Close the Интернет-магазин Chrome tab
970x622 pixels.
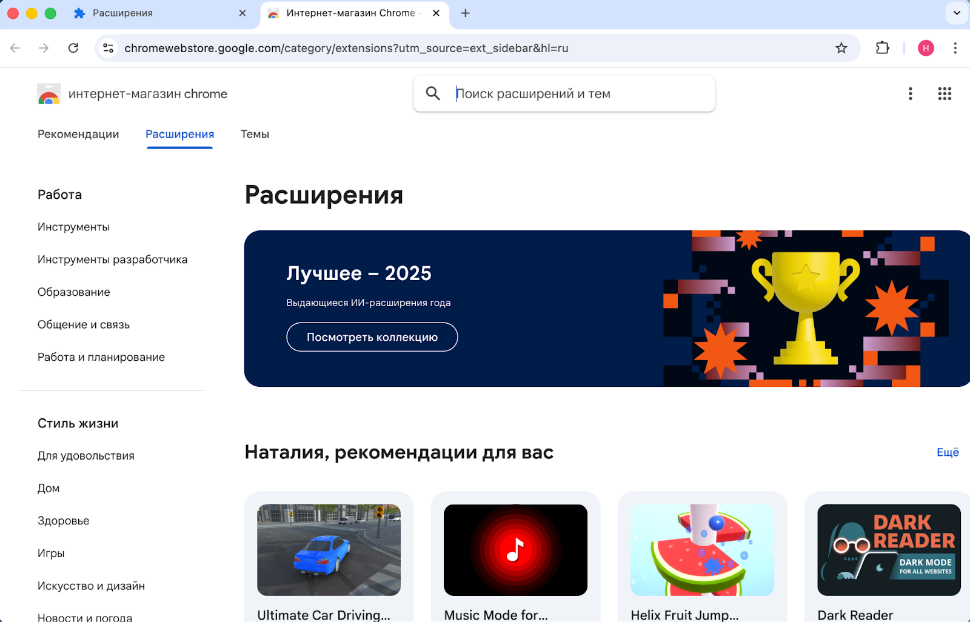(436, 13)
